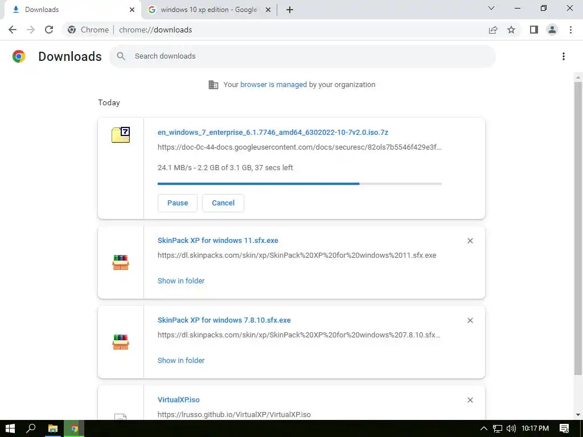Image resolution: width=583 pixels, height=437 pixels.
Task: Open the volume tray icon
Action: [511, 428]
